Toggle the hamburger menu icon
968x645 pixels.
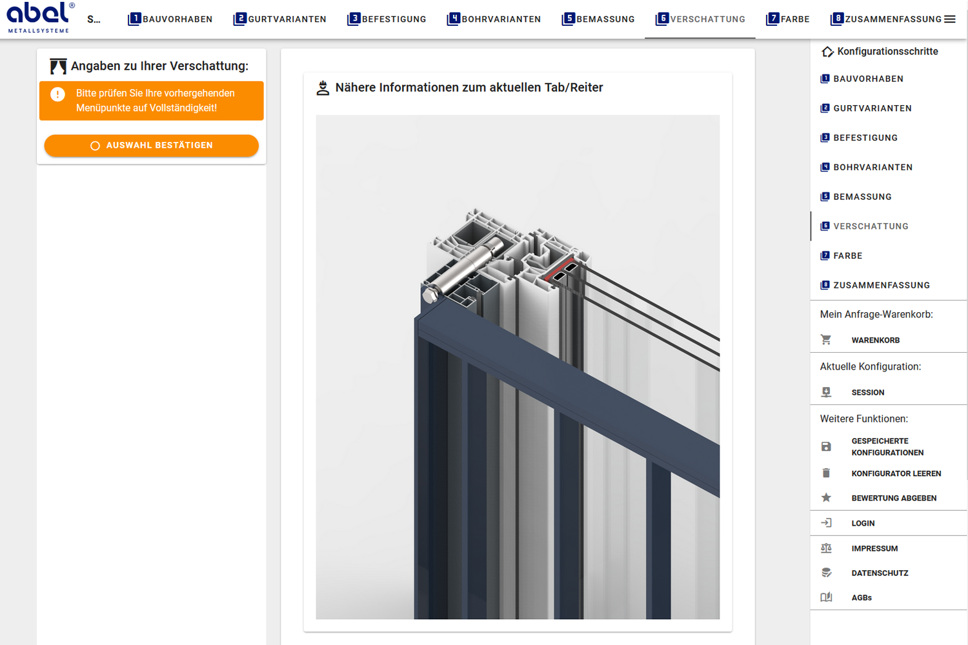949,19
